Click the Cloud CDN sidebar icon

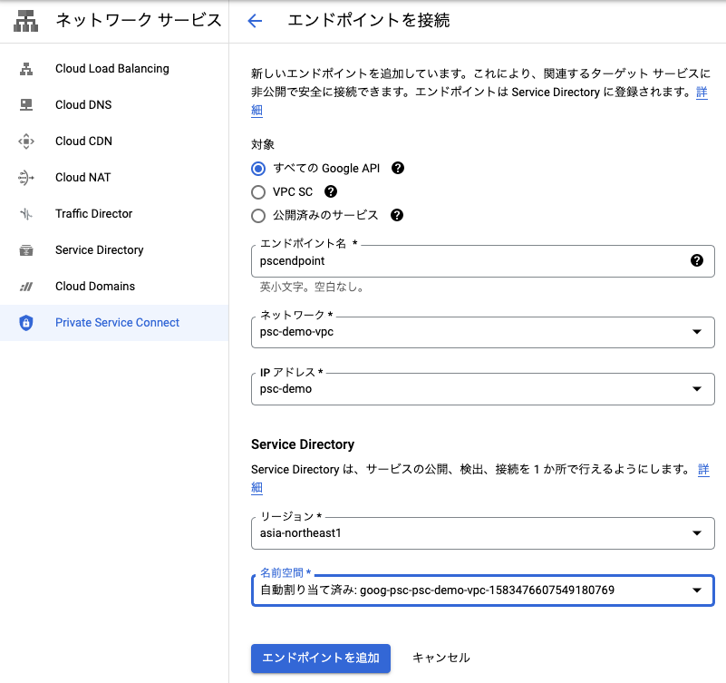point(26,141)
